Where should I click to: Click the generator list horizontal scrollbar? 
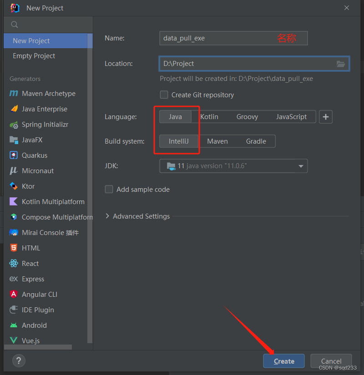click(38, 347)
